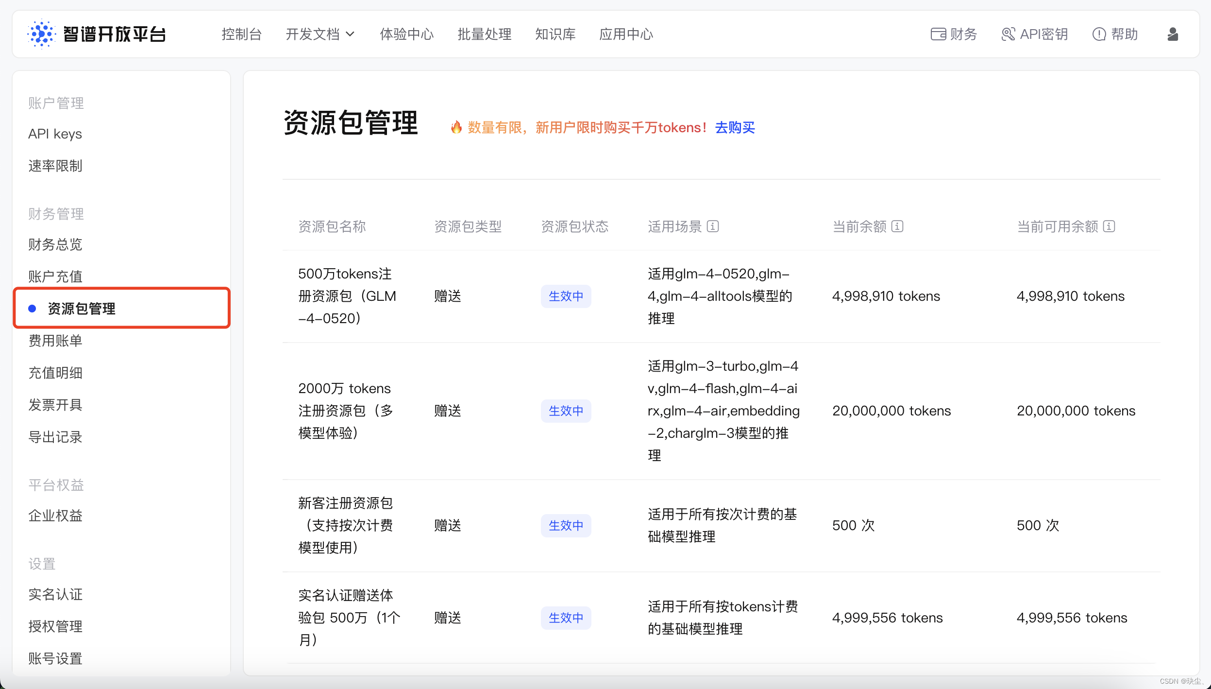Screen dimensions: 1211x689
Task: Click the API密钥 key icon
Action: point(1008,34)
